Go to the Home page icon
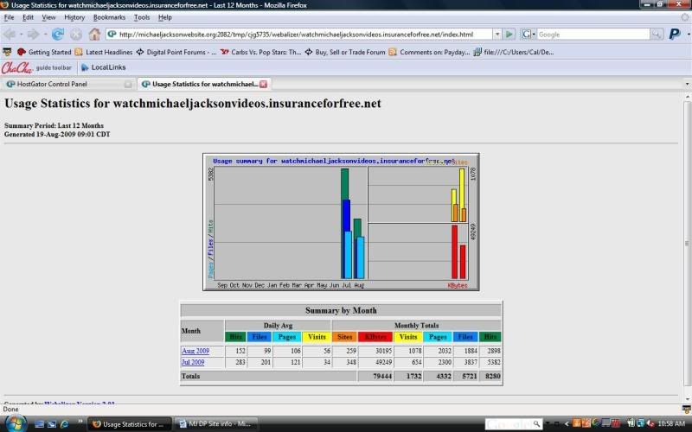 (x=94, y=34)
